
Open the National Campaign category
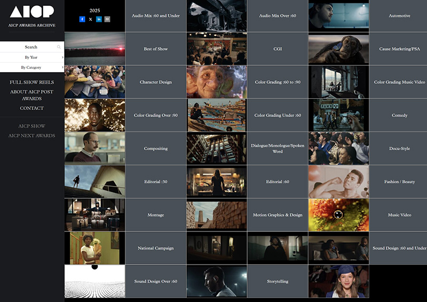(156, 248)
